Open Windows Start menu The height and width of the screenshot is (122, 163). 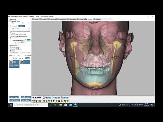coord(11,105)
